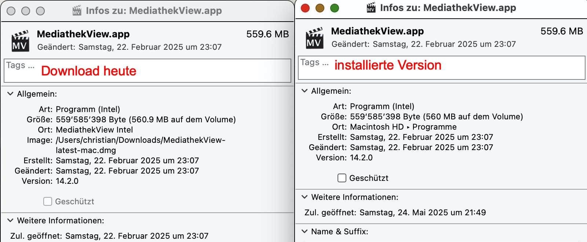The height and width of the screenshot is (242, 587).
Task: Select the image path ending 'latest-mac.dmg'
Action: click(141, 145)
